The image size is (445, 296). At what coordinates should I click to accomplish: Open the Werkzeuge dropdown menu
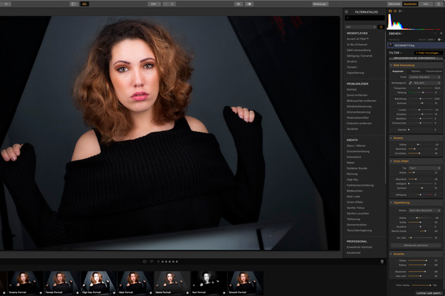coord(320,4)
